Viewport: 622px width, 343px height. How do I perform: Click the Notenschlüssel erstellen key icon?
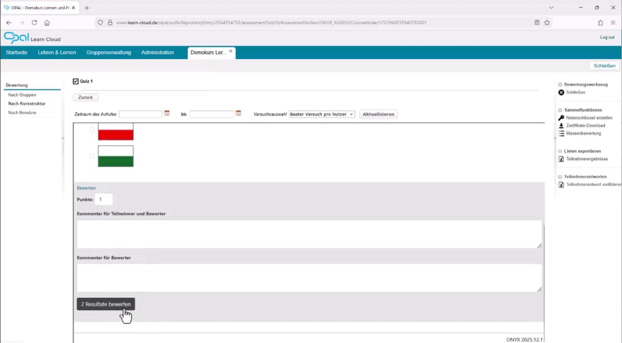[561, 118]
